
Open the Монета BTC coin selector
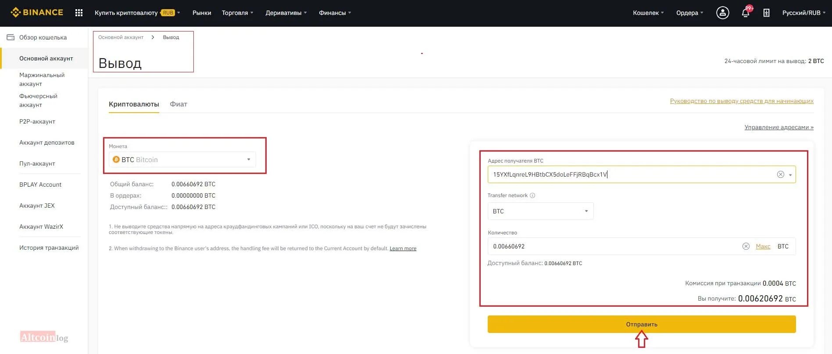click(x=182, y=159)
